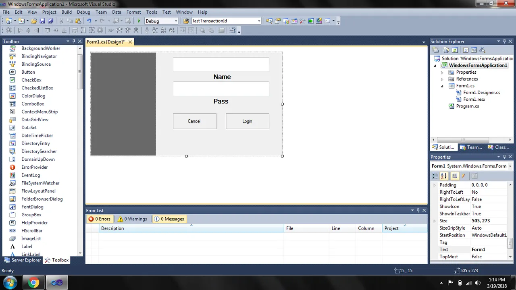Viewport: 516px width, 290px height.
Task: Click Align Lefts icon in layout toolbar
Action: (20, 30)
